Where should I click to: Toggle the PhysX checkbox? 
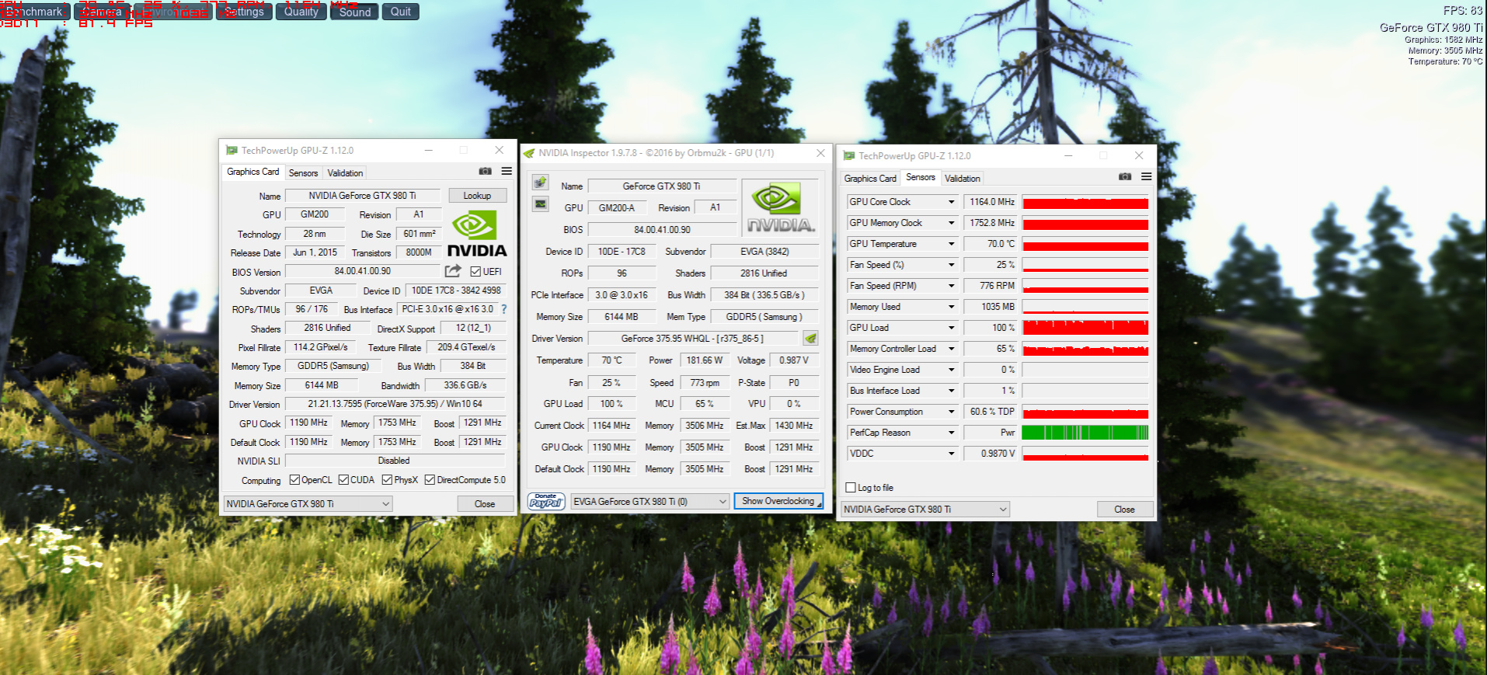coord(387,480)
